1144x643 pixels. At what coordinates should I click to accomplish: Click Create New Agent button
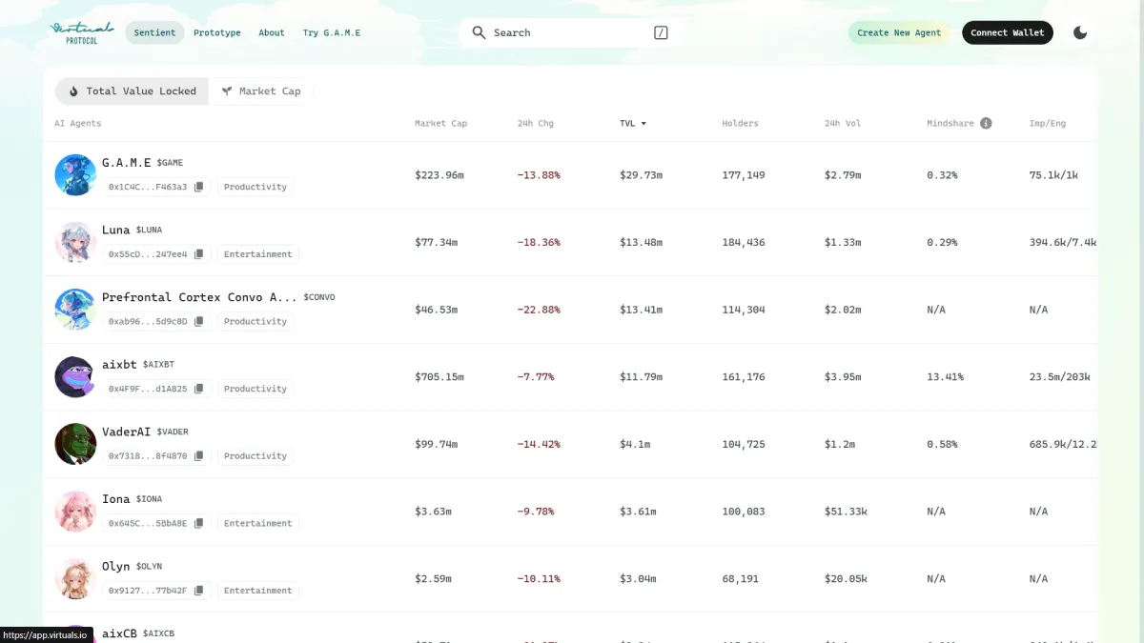tap(899, 32)
